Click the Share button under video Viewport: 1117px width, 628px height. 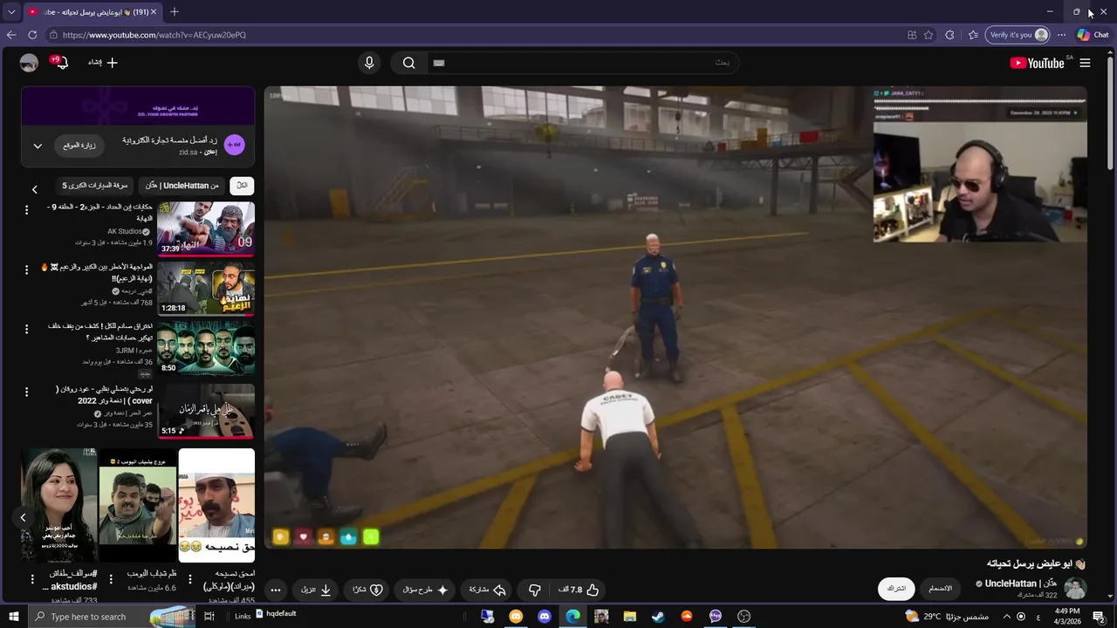(x=487, y=590)
